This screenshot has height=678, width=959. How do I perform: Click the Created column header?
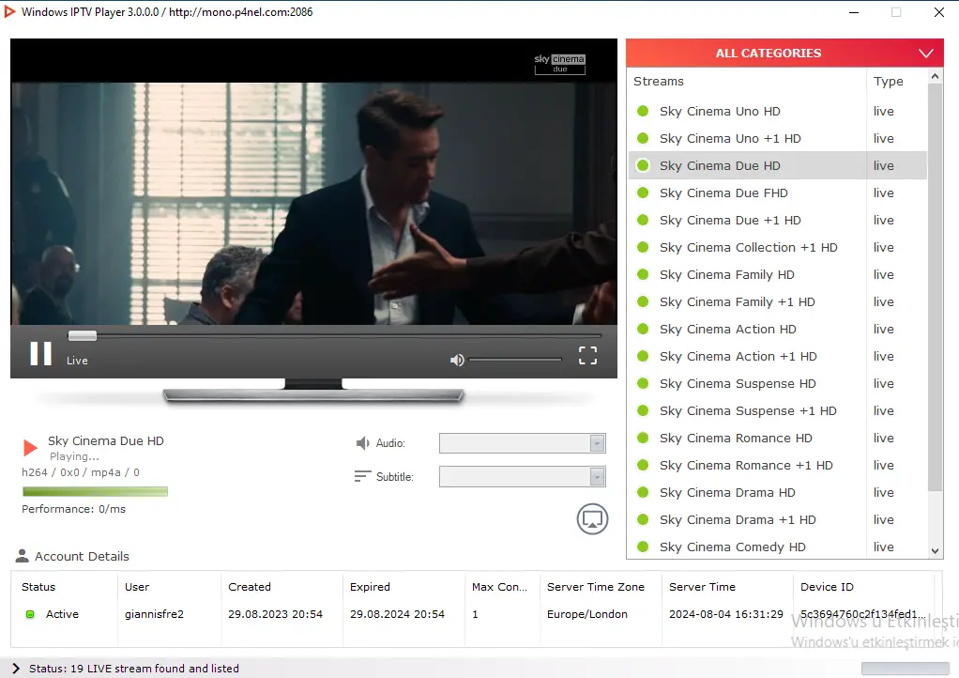250,587
